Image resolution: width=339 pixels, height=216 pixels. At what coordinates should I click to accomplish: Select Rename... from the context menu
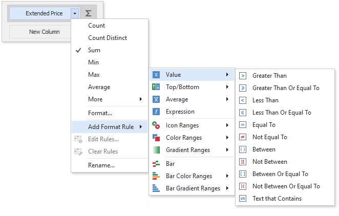tap(101, 165)
